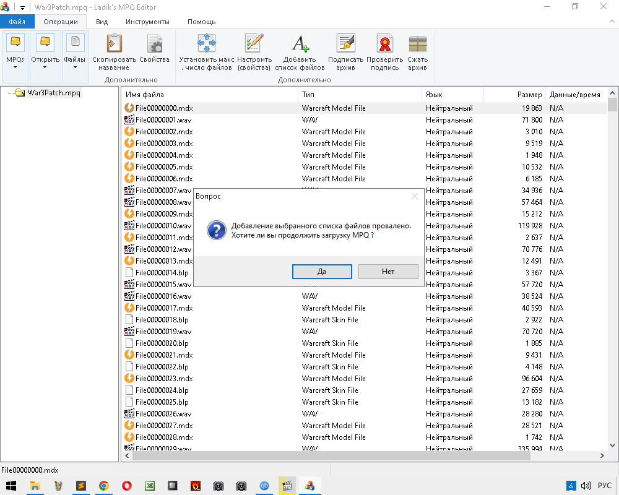This screenshot has width=619, height=495.
Task: Click the Скопировать название clipboard icon
Action: (x=114, y=43)
